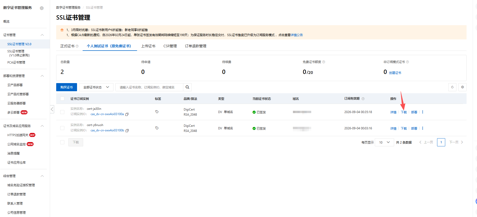Screen dimensions: 477x217
Task: Click the certificate search input field
Action: click(150, 87)
